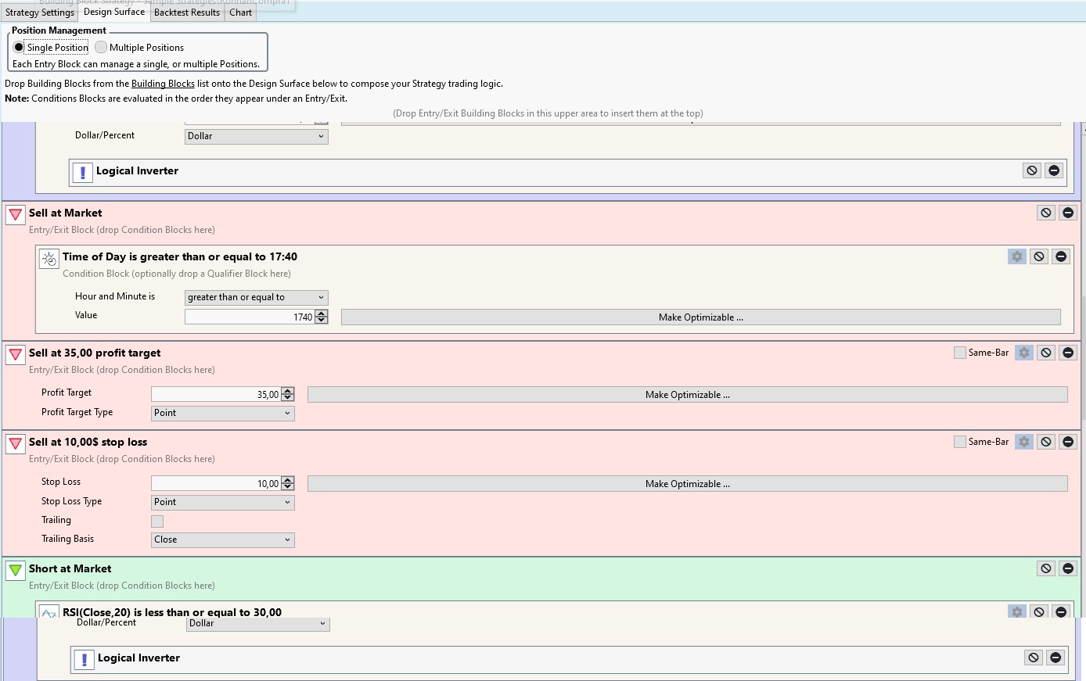Screen dimensions: 1086x681
Task: Open the Hour and Minute comparison dropdown
Action: (x=256, y=298)
